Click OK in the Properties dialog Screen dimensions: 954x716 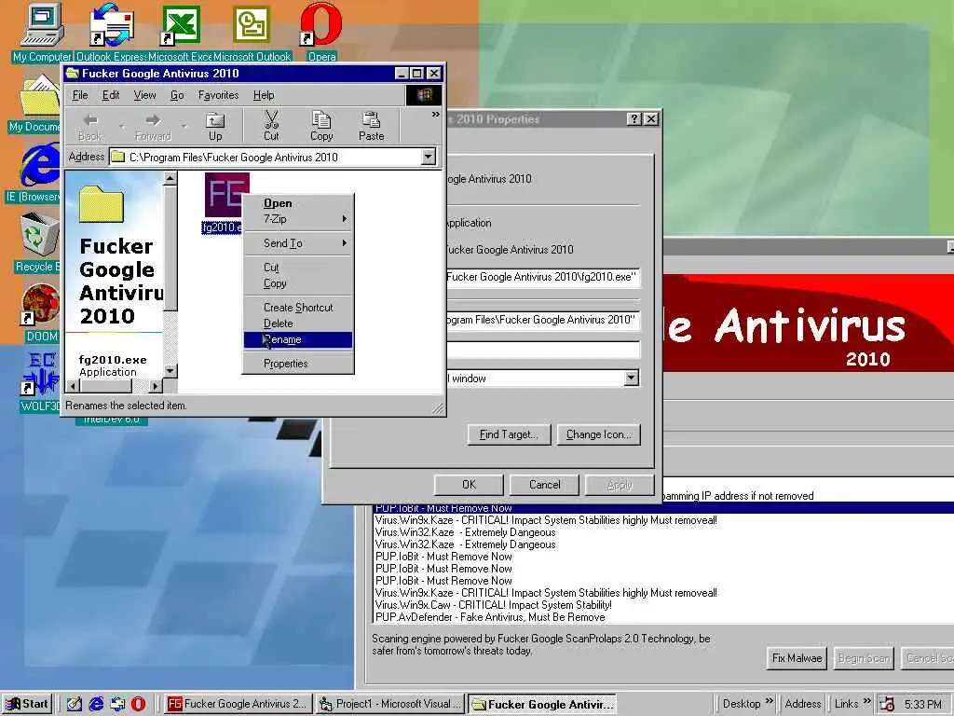(x=469, y=485)
